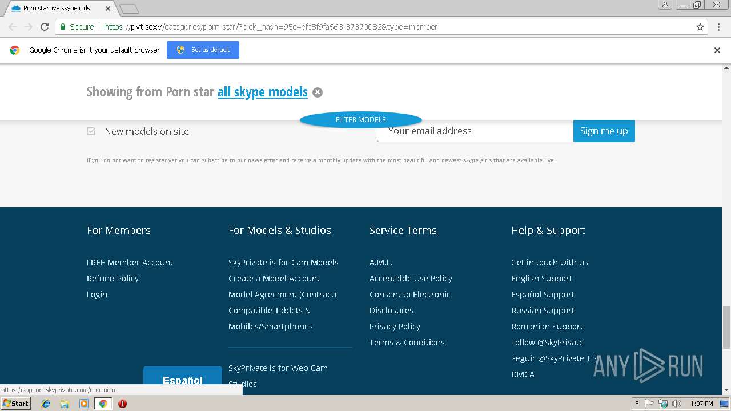This screenshot has height=411, width=731.
Task: Open the Refund Policy link
Action: point(113,279)
